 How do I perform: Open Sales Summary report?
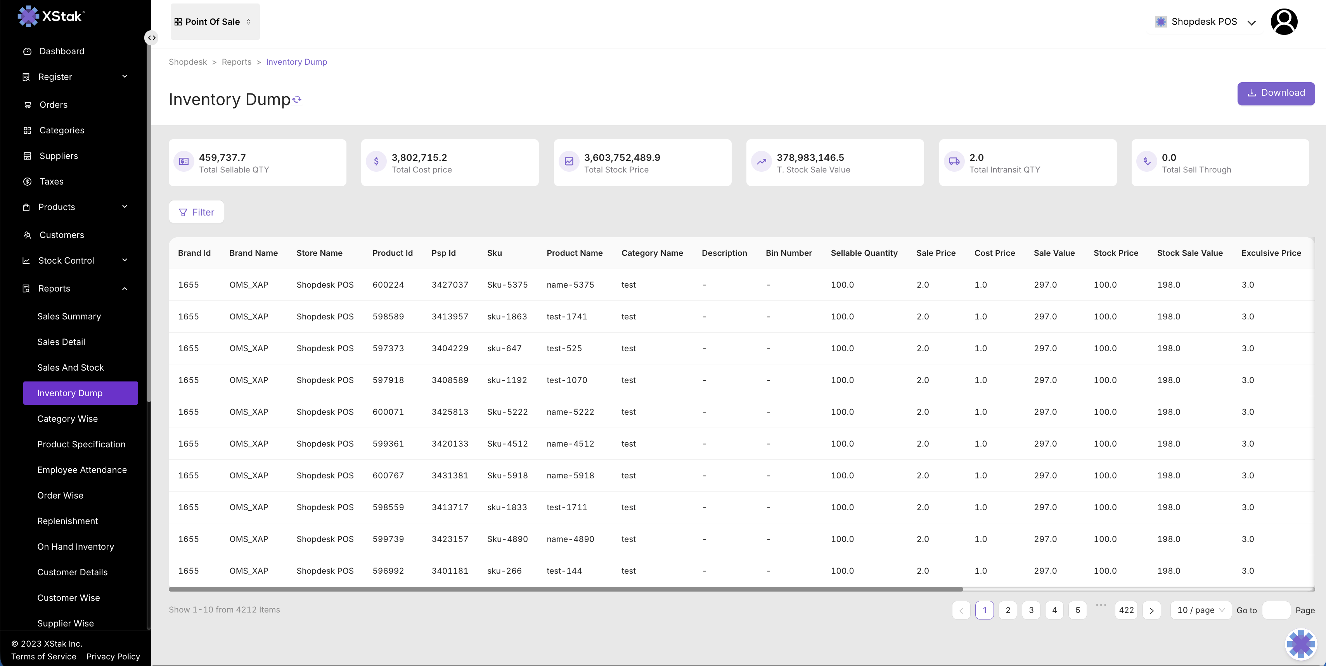pyautogui.click(x=69, y=316)
